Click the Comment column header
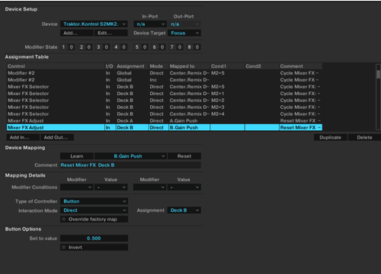 [300, 66]
